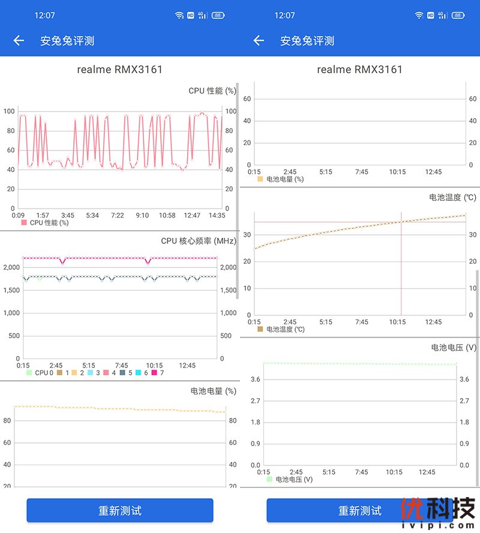Tap the back arrow on the left screen

coord(19,41)
